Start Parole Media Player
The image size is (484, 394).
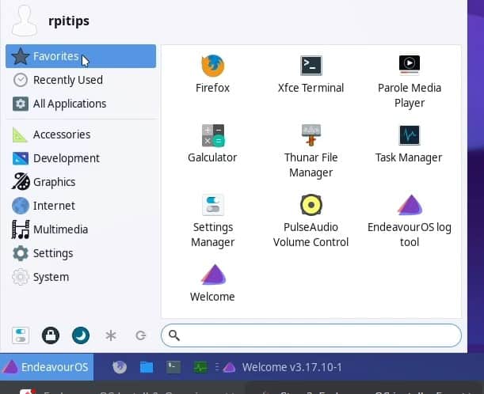tap(410, 81)
